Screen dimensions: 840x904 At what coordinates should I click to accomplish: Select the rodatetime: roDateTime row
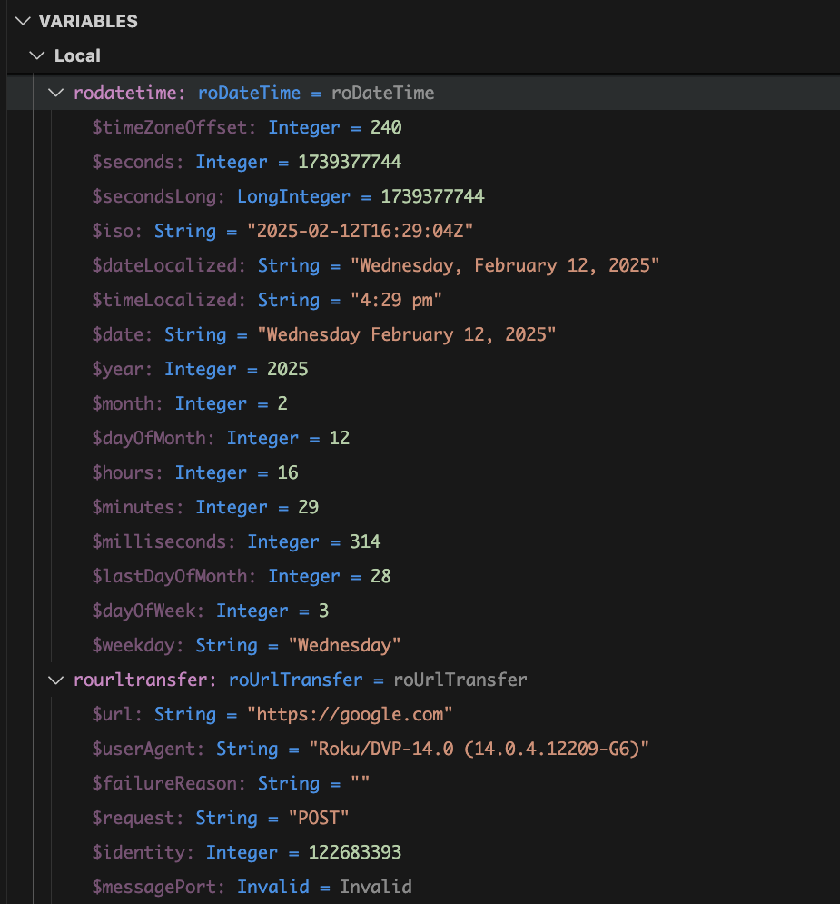pos(423,93)
